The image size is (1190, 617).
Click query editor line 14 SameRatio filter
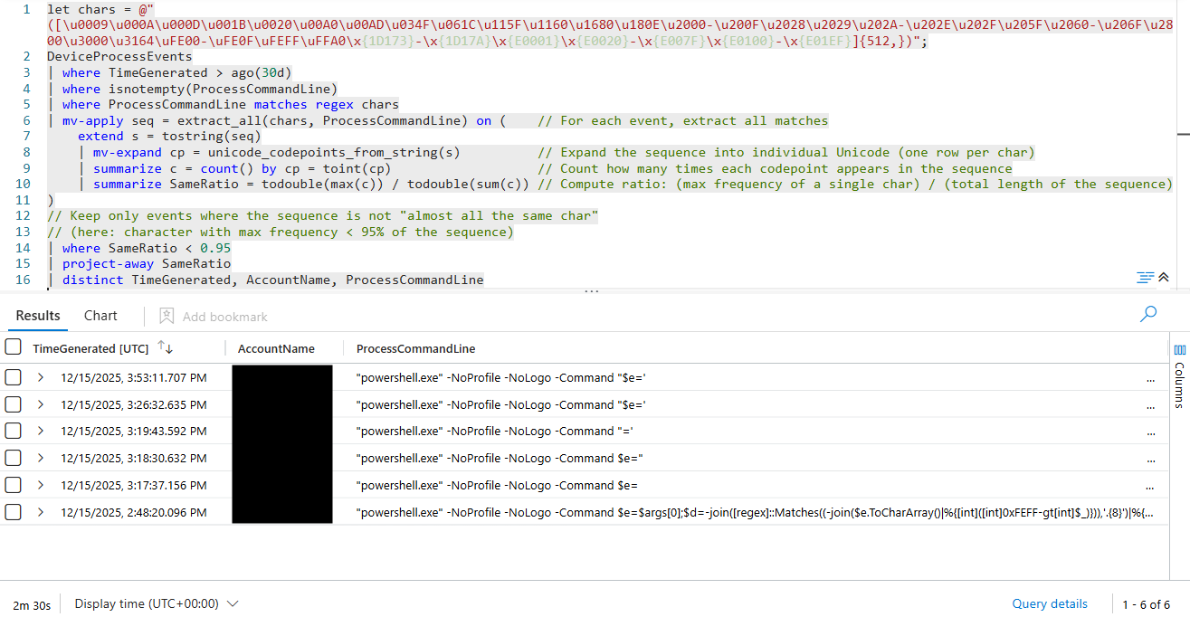point(145,248)
